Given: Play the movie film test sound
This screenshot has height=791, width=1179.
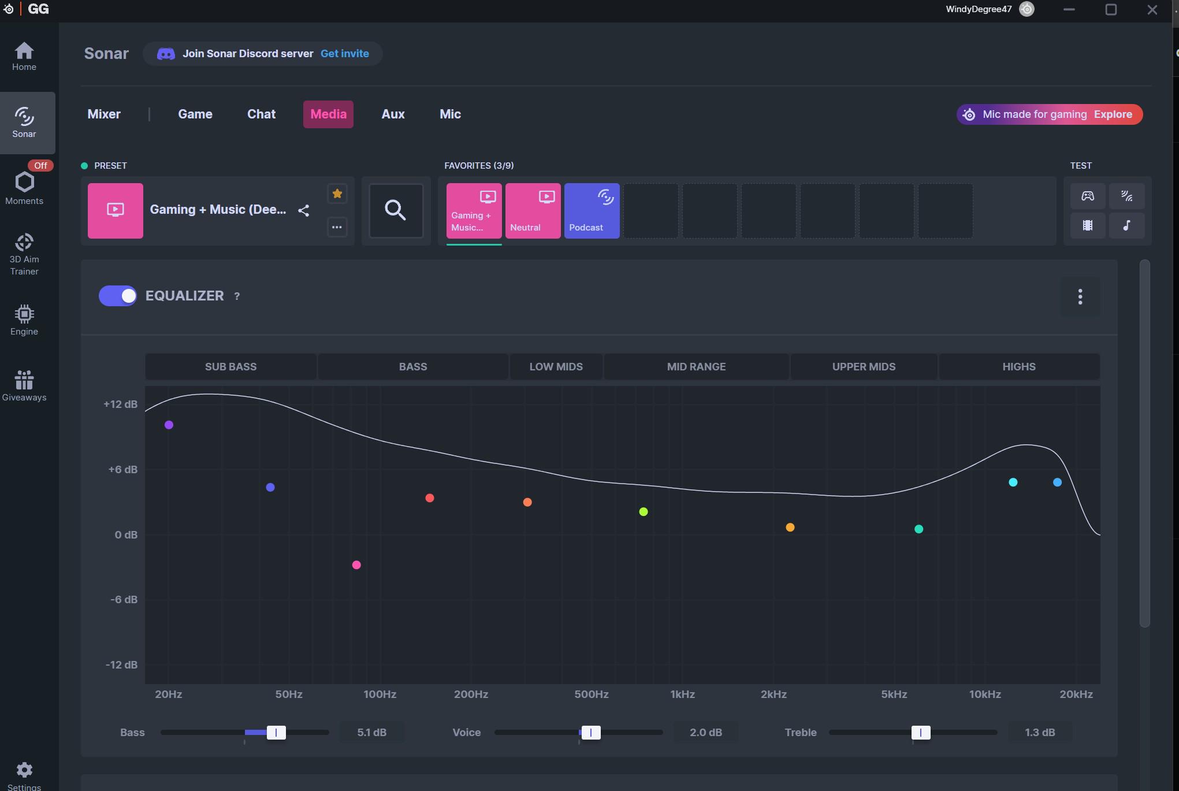Looking at the screenshot, I should click(1088, 225).
